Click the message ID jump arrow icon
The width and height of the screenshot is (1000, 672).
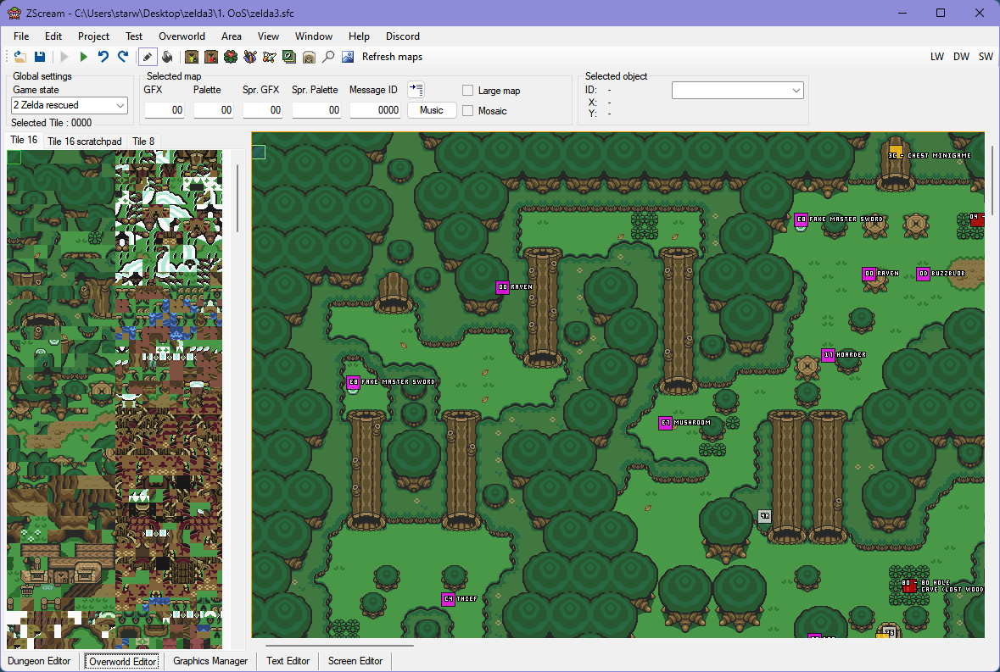coord(416,89)
